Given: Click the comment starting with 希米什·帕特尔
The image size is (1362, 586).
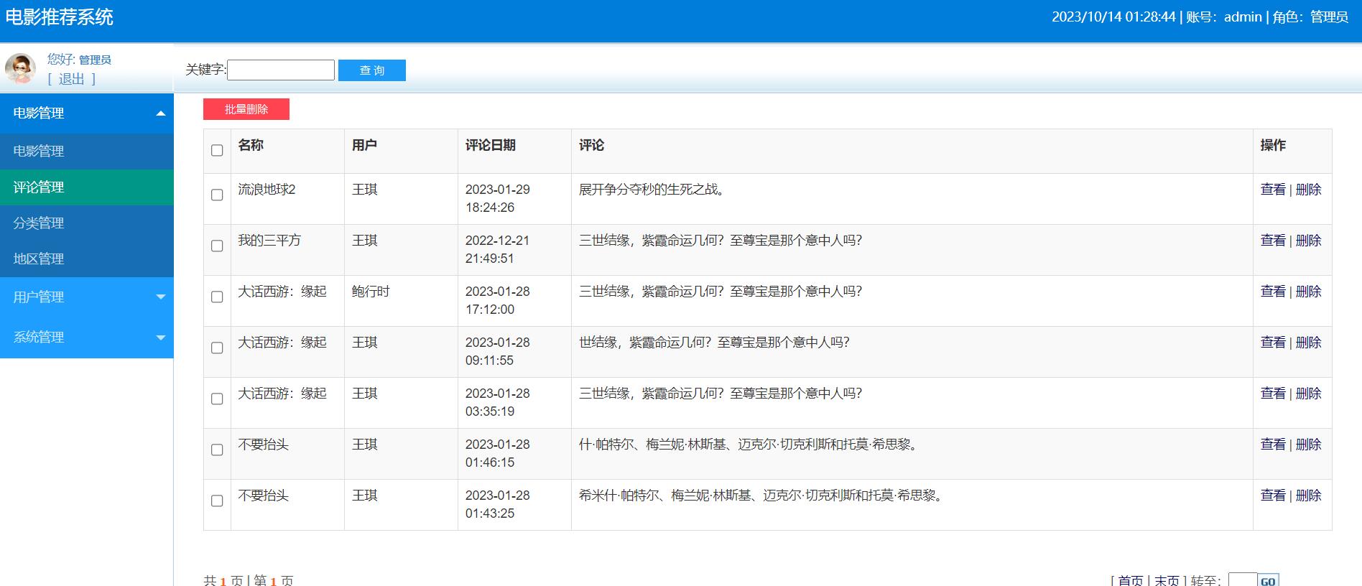Looking at the screenshot, I should coord(763,496).
